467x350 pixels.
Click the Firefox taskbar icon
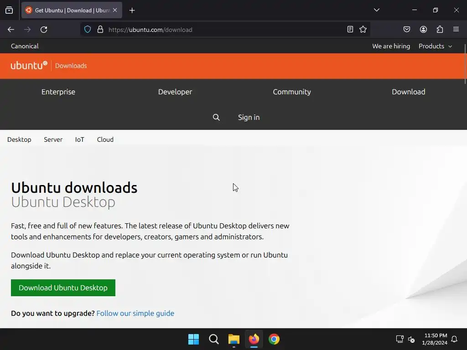[254, 339]
